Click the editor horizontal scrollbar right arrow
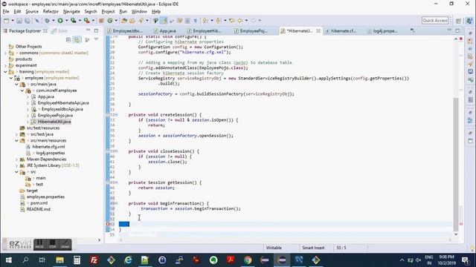 click(450, 240)
